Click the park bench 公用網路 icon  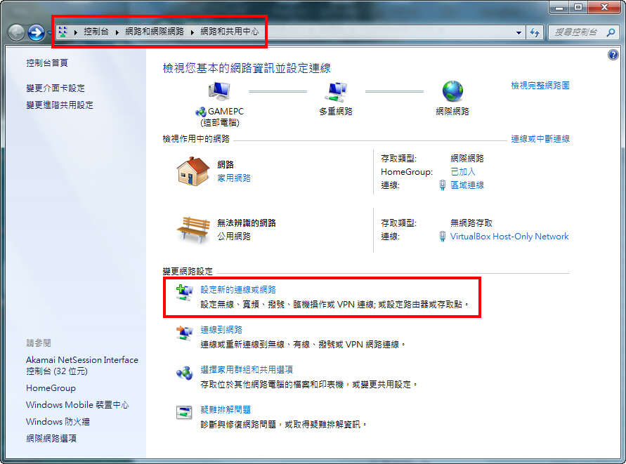coord(193,230)
